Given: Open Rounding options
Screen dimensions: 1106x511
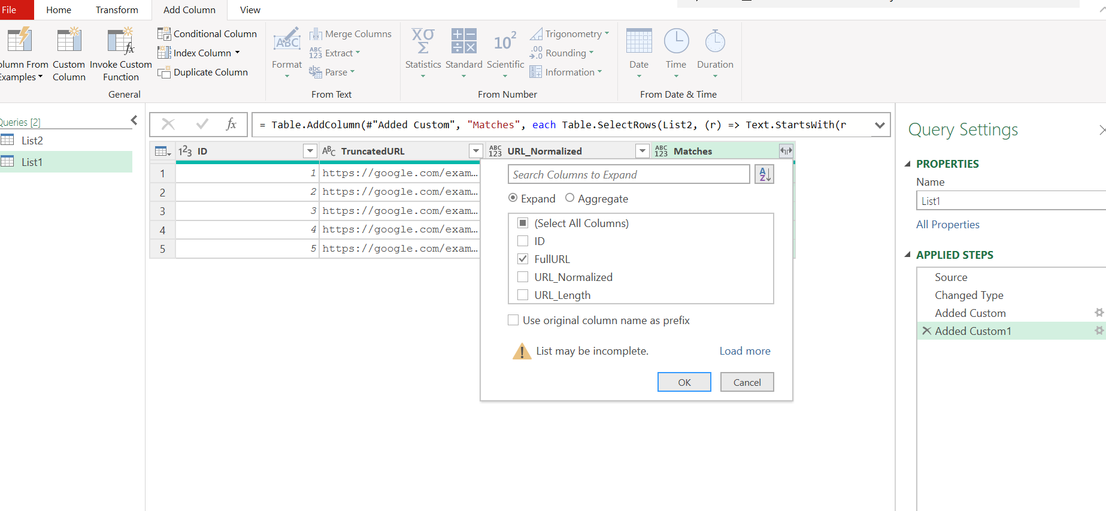Looking at the screenshot, I should click(x=562, y=53).
